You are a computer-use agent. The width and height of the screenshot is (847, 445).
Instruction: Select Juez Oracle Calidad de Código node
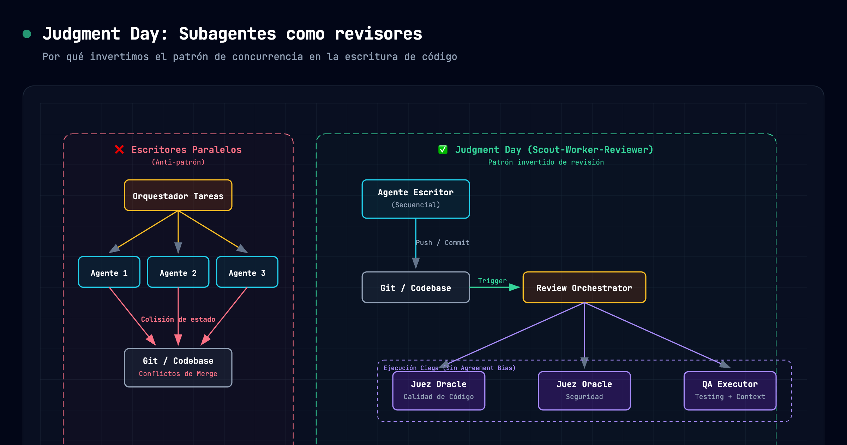pos(439,391)
